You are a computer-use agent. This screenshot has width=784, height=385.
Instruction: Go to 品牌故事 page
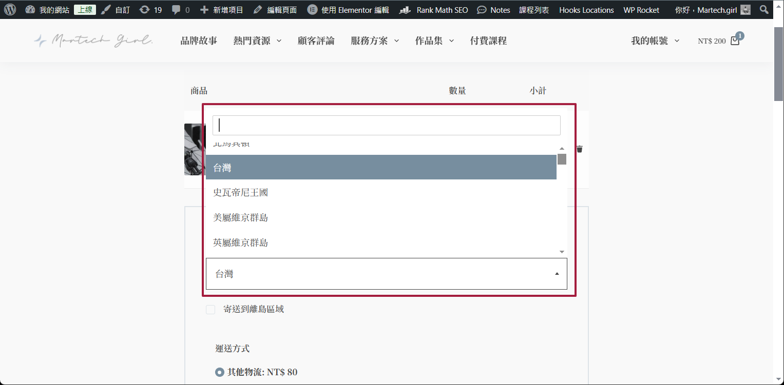[x=199, y=41]
